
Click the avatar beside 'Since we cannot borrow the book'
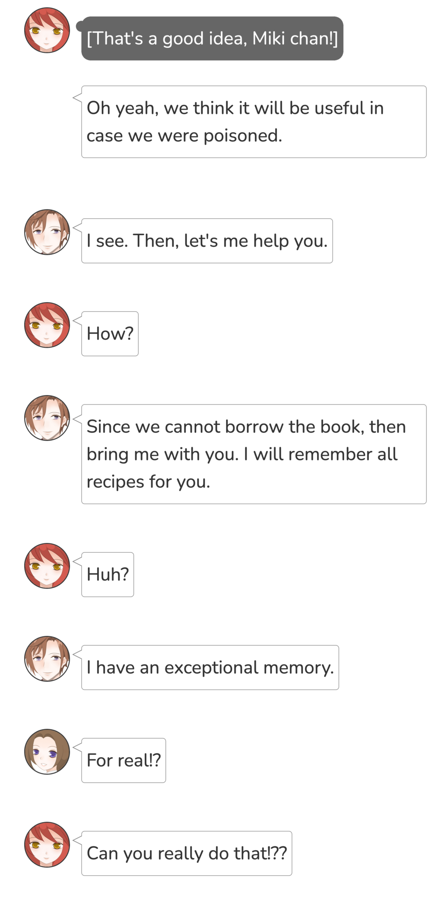[x=47, y=418]
